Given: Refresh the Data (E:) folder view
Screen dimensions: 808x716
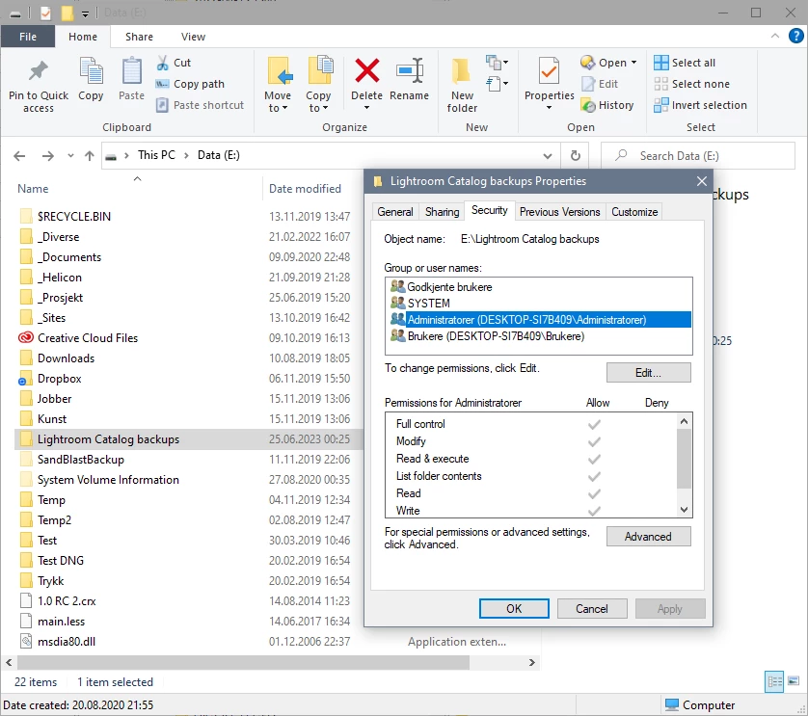Looking at the screenshot, I should [576, 155].
